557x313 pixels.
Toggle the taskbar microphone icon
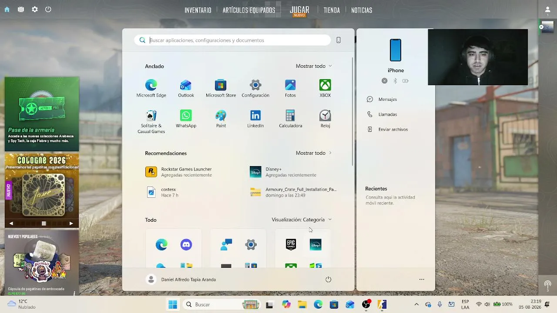(x=440, y=304)
